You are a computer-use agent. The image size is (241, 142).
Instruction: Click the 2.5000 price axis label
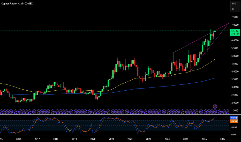235,95
